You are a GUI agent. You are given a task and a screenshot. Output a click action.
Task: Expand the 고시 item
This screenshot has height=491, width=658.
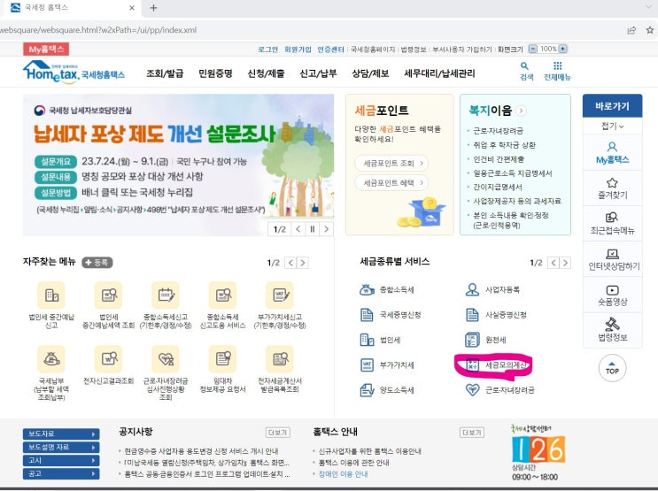coord(61,460)
